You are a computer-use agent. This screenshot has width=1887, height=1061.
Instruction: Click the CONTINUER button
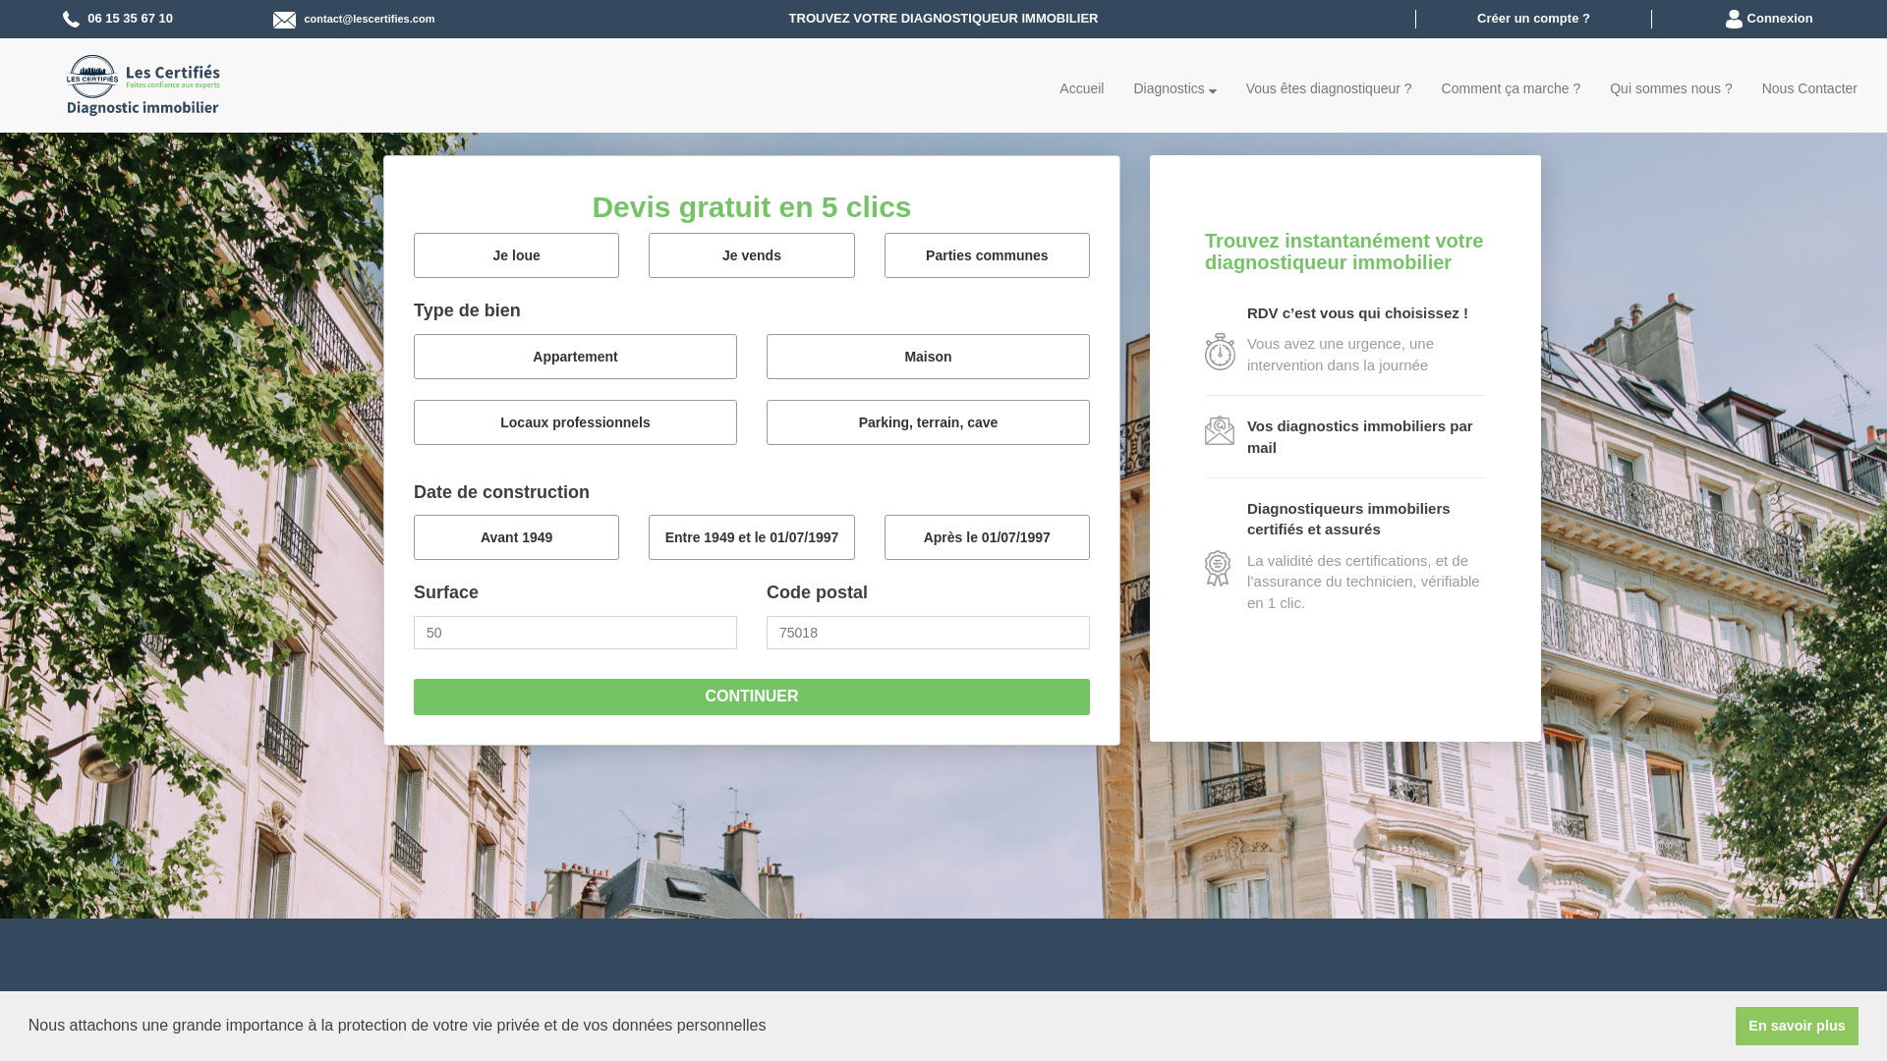pos(751,696)
